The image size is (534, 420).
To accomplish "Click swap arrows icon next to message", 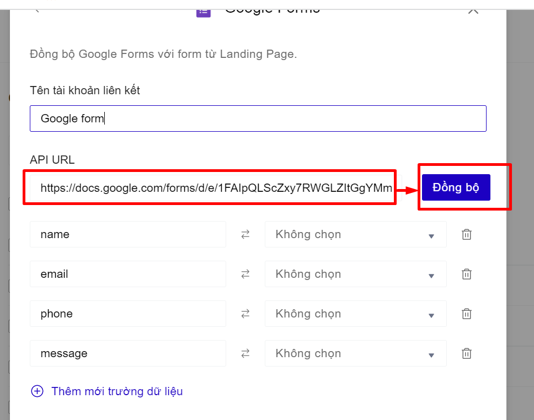I will pyautogui.click(x=245, y=353).
